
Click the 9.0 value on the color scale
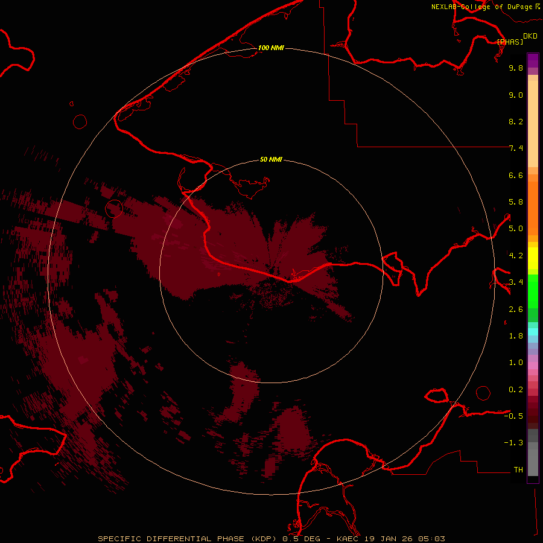click(x=516, y=95)
